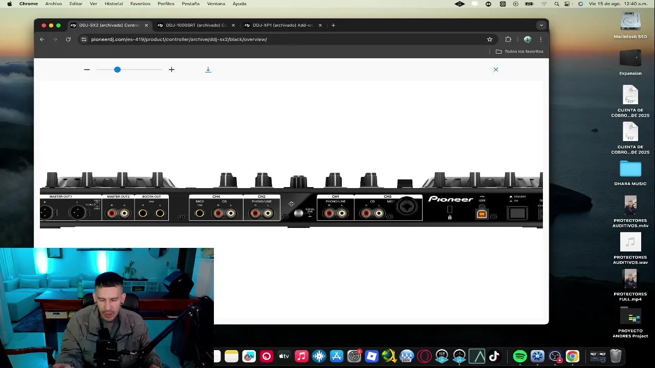View site information icon in address bar
The width and height of the screenshot is (655, 368).
[x=84, y=39]
